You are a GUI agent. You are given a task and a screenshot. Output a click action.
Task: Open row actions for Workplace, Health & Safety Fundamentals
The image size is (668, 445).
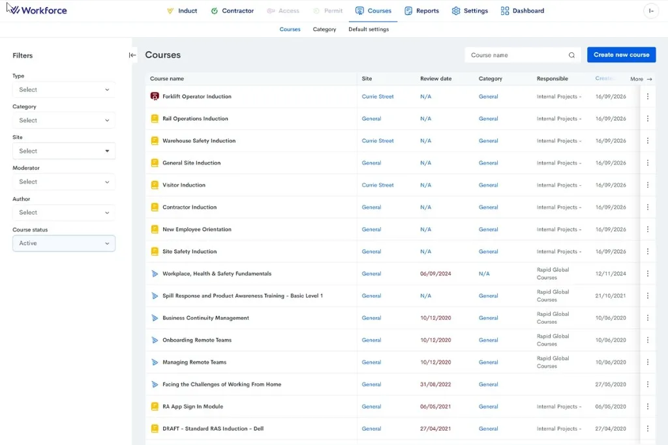[x=648, y=273]
